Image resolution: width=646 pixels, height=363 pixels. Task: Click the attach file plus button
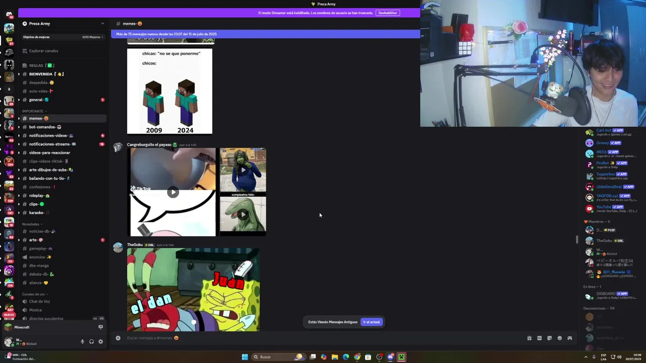118,338
